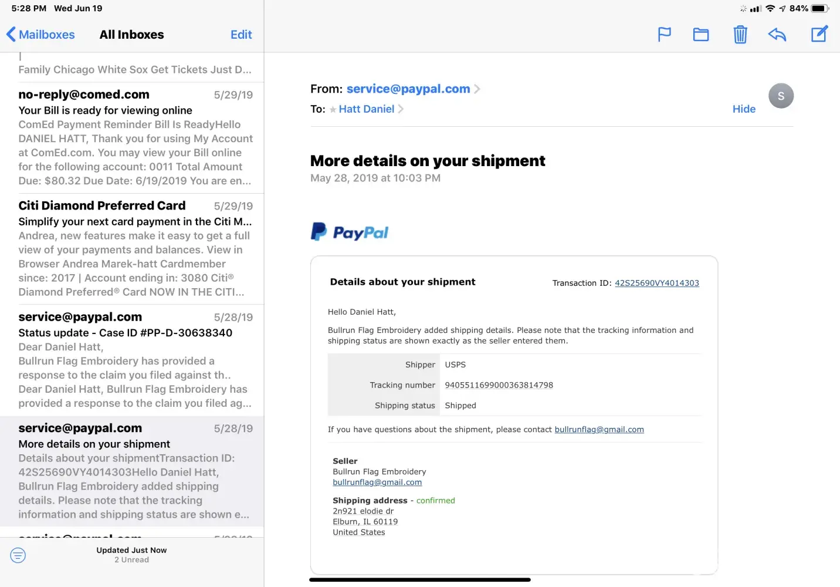Tap the PayPal logo in email

(350, 232)
